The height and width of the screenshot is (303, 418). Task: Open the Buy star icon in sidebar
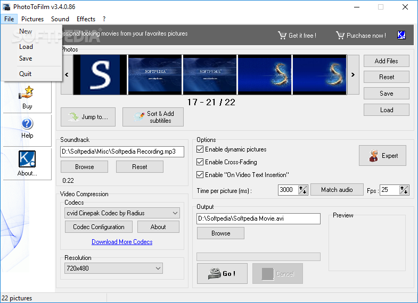click(x=27, y=92)
